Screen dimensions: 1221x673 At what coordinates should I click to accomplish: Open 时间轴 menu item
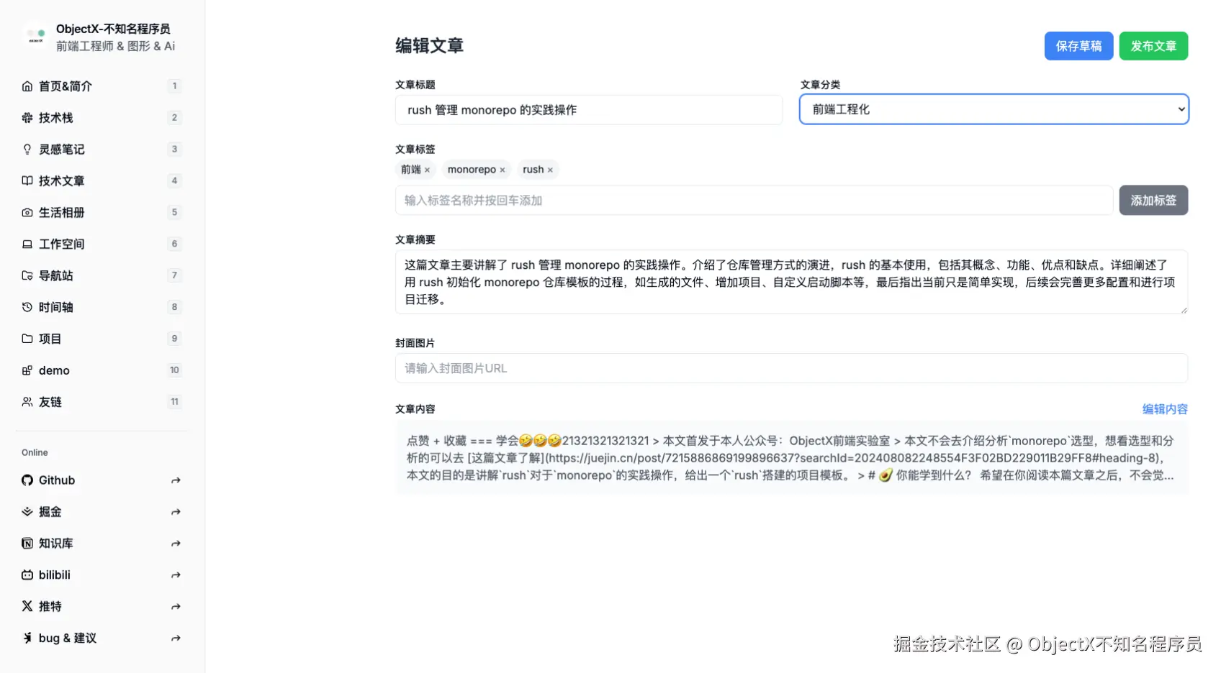101,308
